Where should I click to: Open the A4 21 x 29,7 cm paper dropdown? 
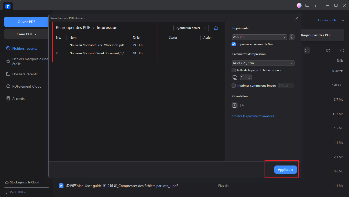[263, 63]
